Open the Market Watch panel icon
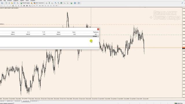 click(6, 3)
